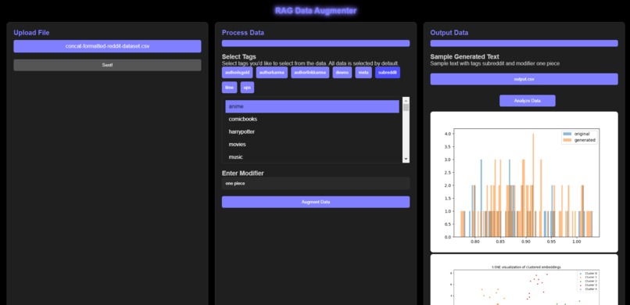Click the Process Data heading
The height and width of the screenshot is (305, 630).
click(242, 33)
